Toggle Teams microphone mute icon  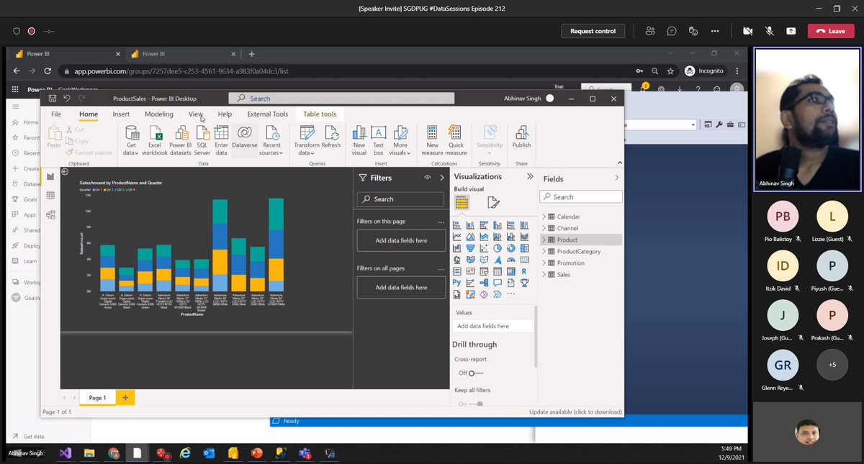(x=769, y=31)
